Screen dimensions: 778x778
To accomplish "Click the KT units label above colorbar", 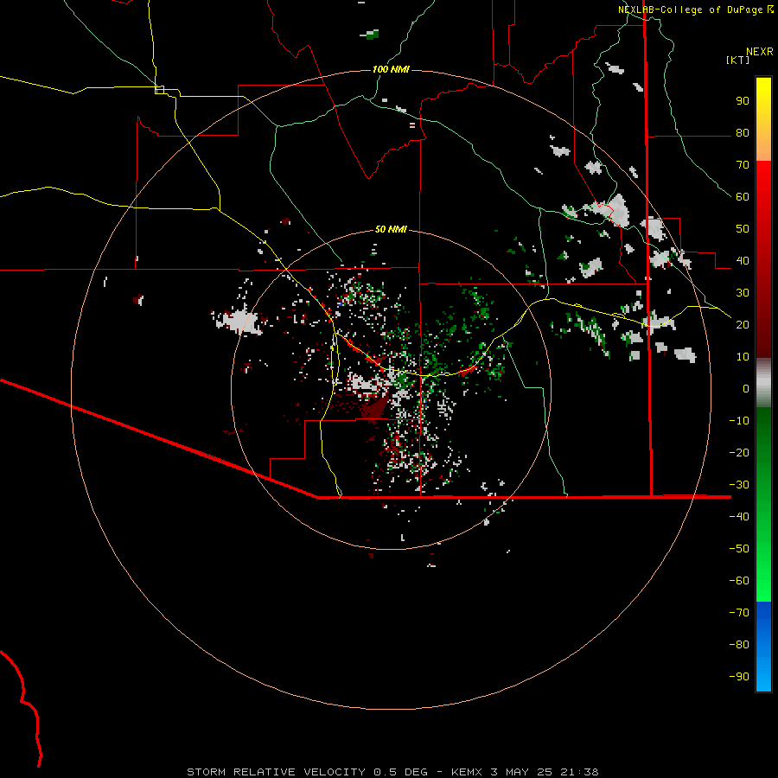I will coord(738,60).
